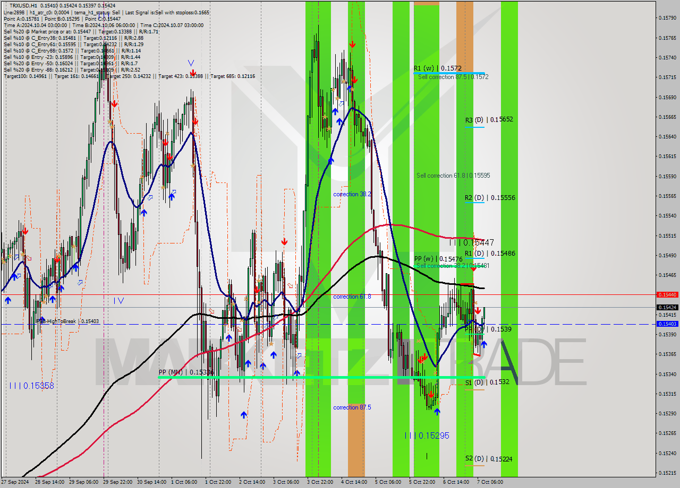Select the green PP (MN) horizontal line
Viewport: 680px width, 488px height.
[x=321, y=377]
